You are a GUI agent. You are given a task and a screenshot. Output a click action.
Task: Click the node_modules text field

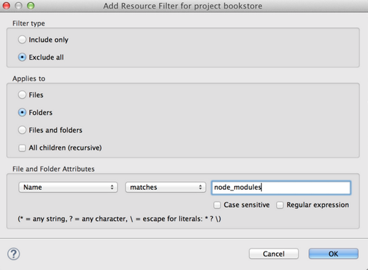point(281,187)
